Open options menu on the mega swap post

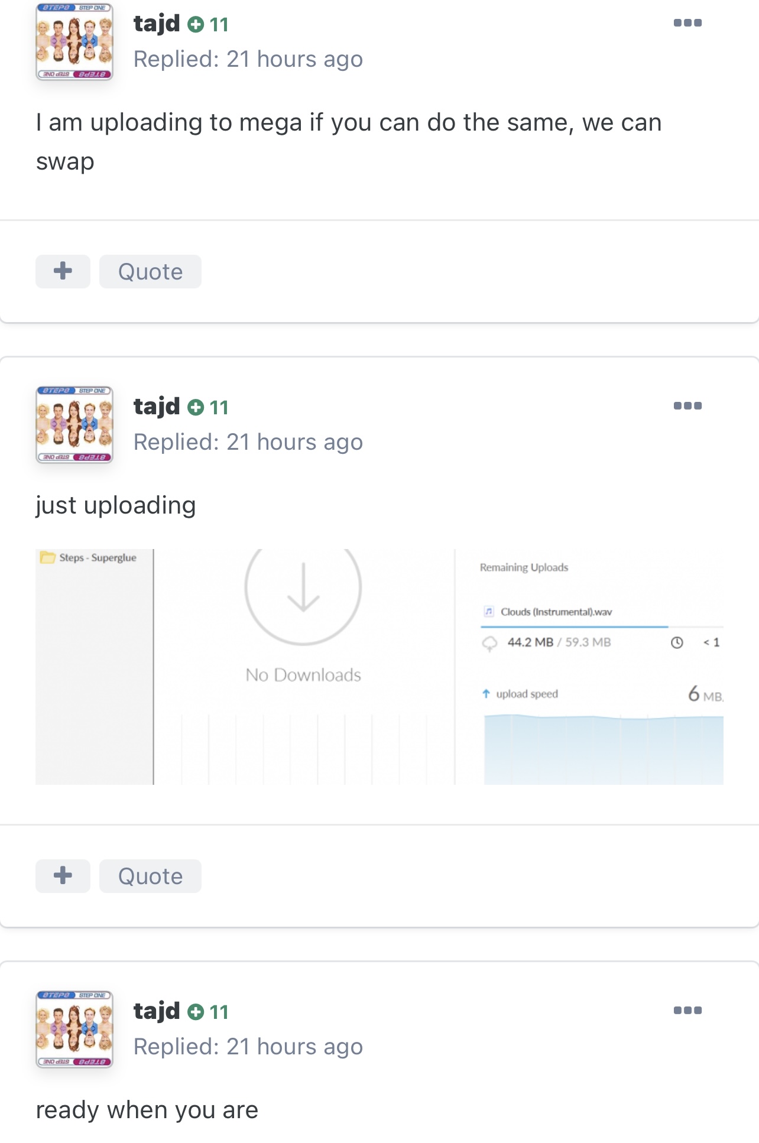click(x=687, y=23)
